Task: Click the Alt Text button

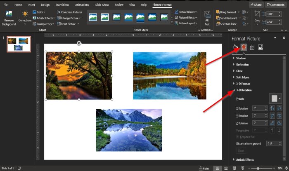Action: click(207, 19)
